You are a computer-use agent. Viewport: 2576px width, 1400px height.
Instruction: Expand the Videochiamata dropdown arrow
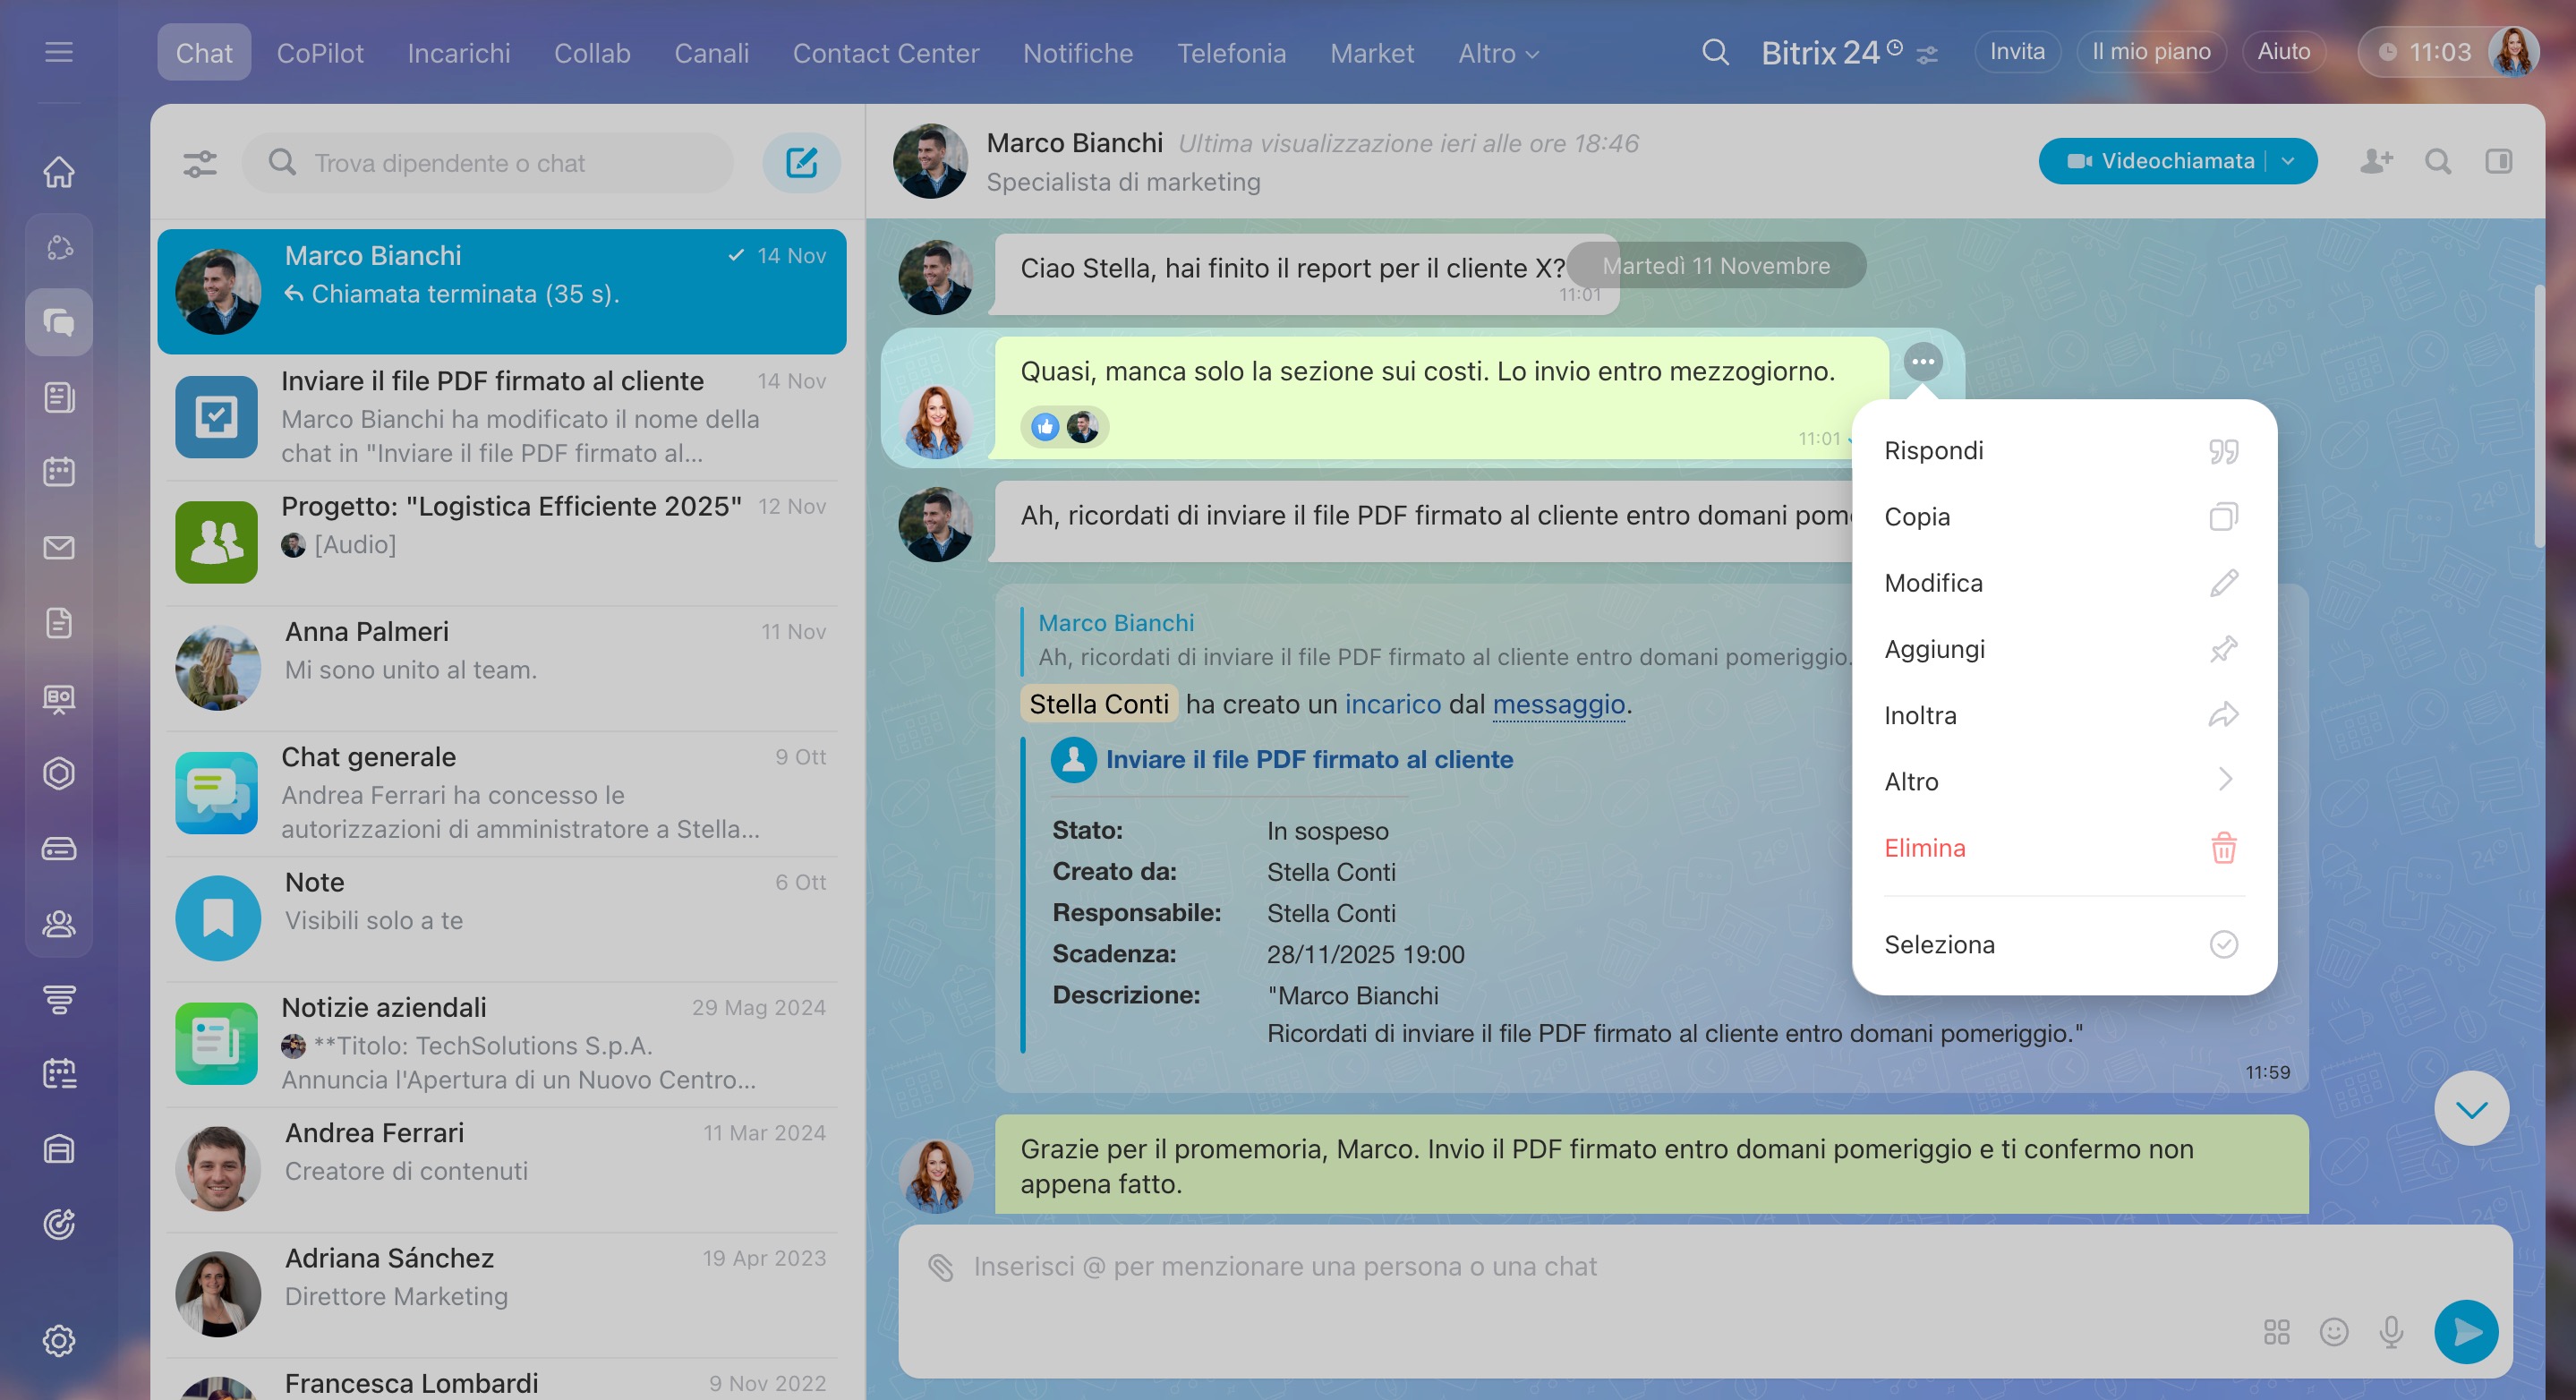pos(2288,161)
